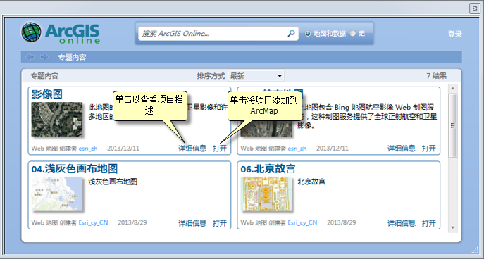The height and width of the screenshot is (259, 484).
Task: Click the 06.北京故宫 title
Action: point(268,169)
